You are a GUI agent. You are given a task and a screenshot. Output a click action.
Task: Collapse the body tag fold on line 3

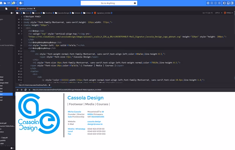click(19, 22)
